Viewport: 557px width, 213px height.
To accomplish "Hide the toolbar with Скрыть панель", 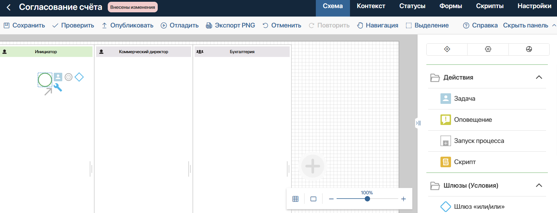I will [x=530, y=25].
